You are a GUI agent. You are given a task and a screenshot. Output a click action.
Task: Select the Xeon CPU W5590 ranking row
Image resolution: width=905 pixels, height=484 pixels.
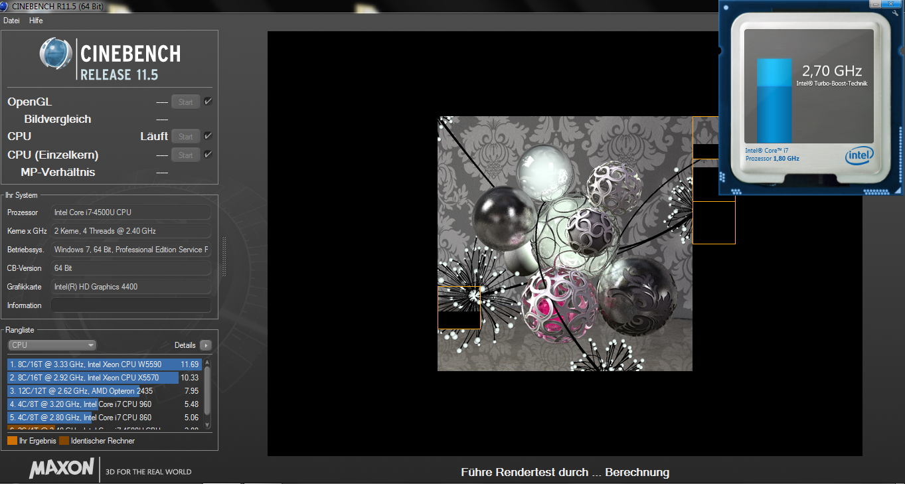pyautogui.click(x=104, y=364)
